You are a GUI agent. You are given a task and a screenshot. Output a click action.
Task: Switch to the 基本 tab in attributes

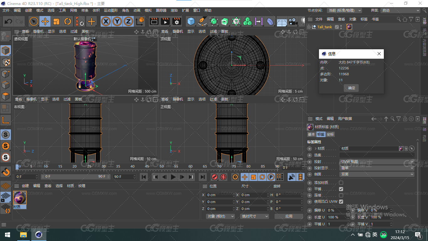(311, 134)
